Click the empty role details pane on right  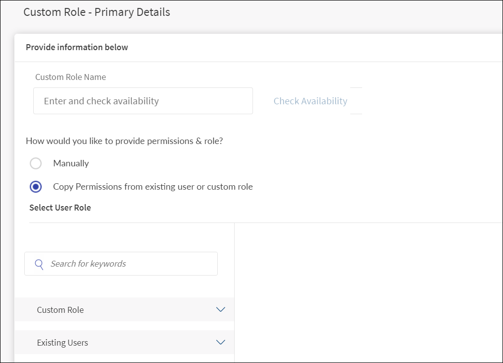tap(367, 293)
